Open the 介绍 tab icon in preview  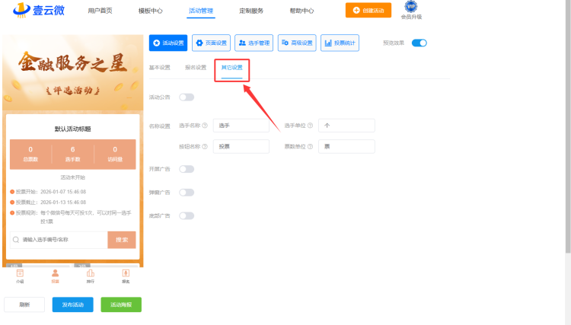20,275
